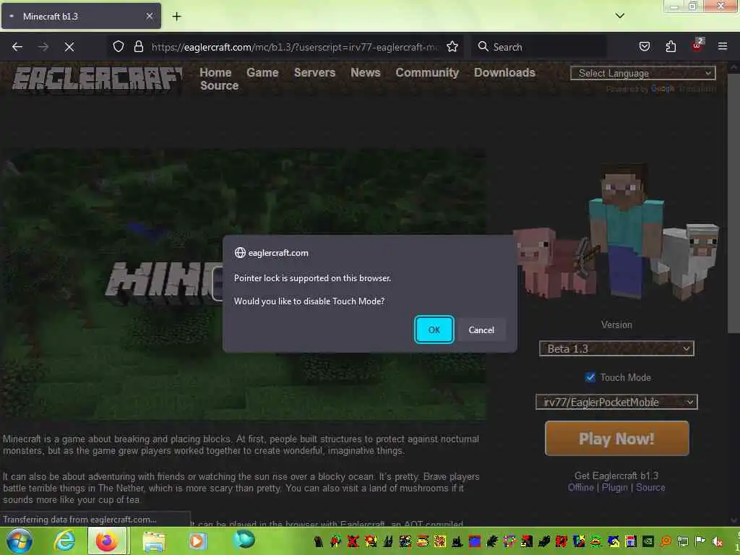740x555 pixels.
Task: Click Cancel in the pointer lock dialog
Action: (x=481, y=330)
